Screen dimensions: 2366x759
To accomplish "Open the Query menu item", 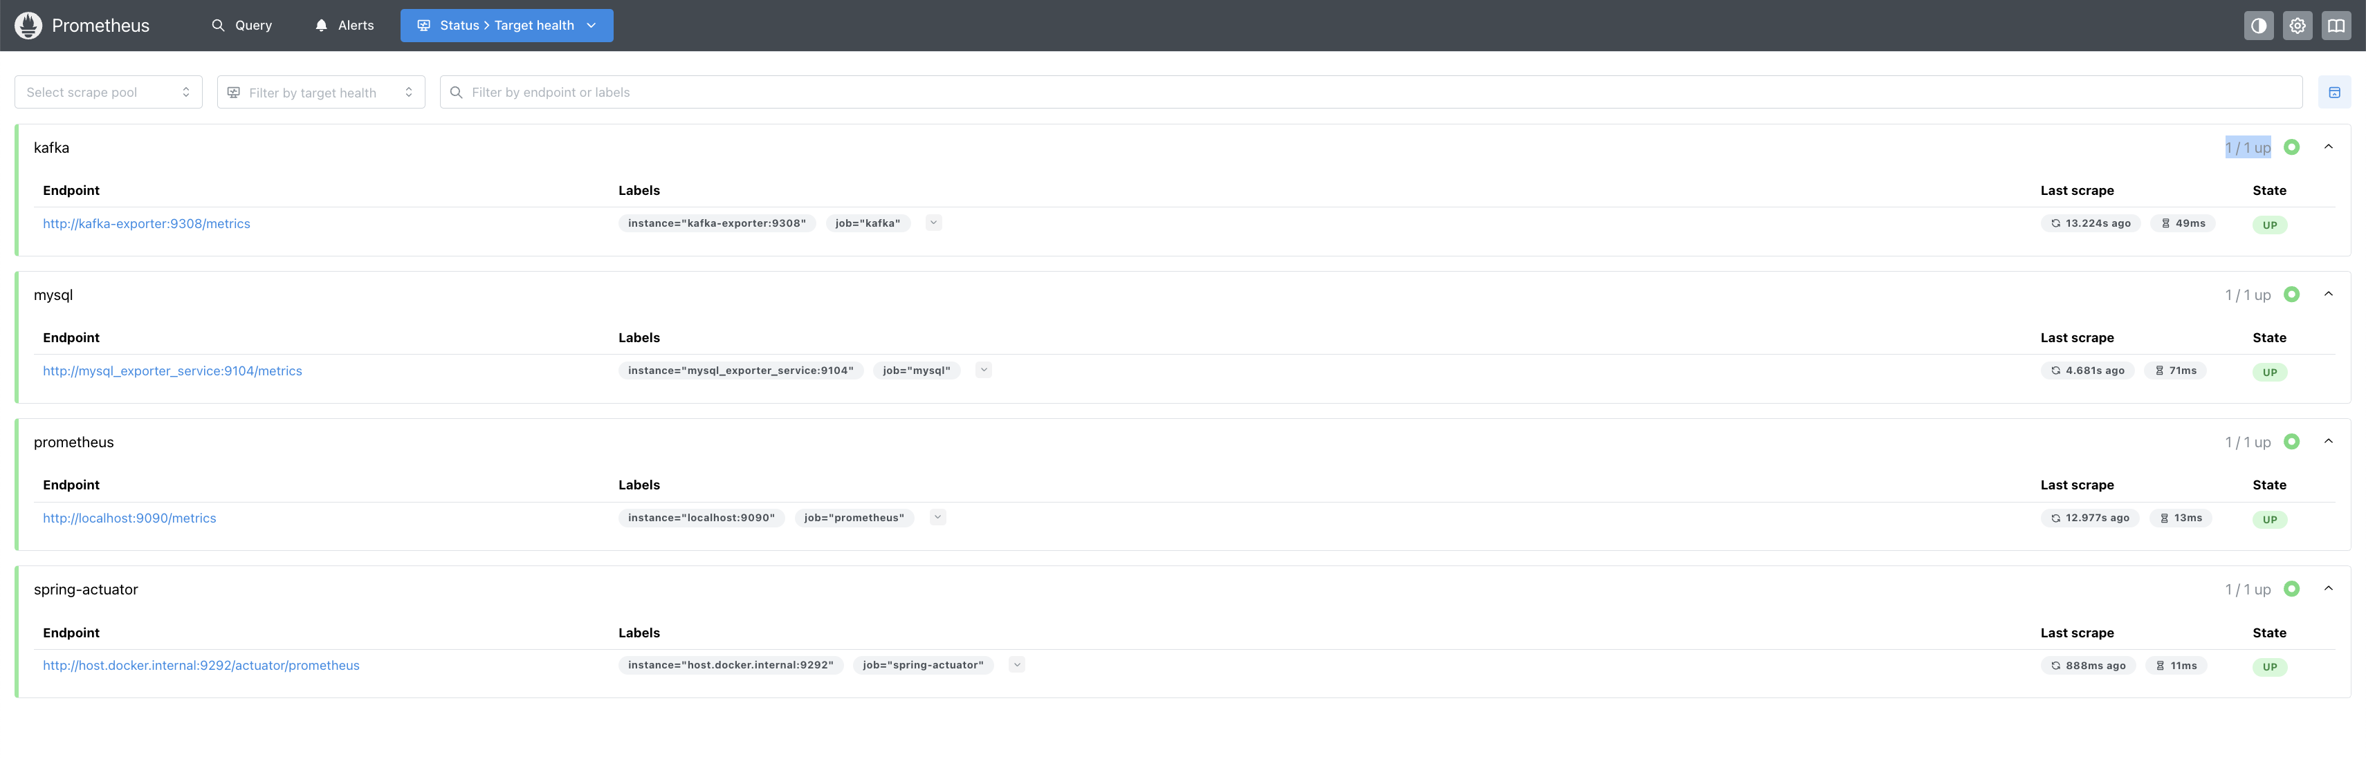I will tap(242, 26).
